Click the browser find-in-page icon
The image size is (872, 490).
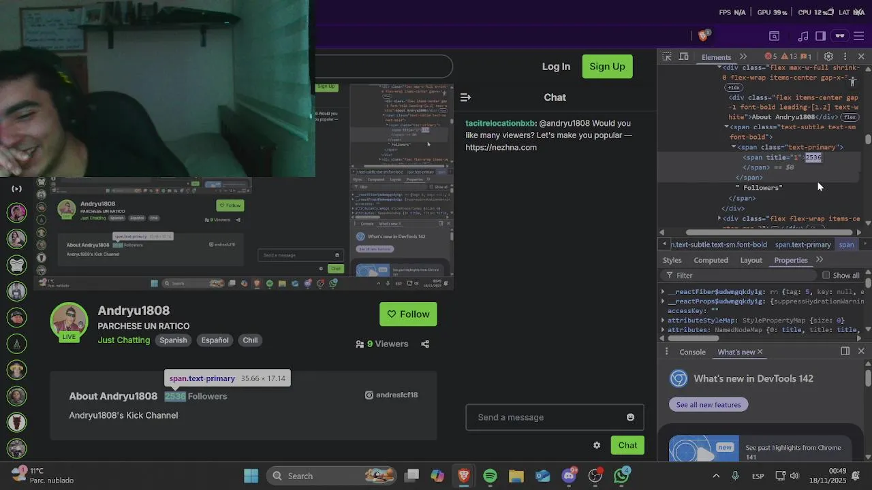click(775, 36)
